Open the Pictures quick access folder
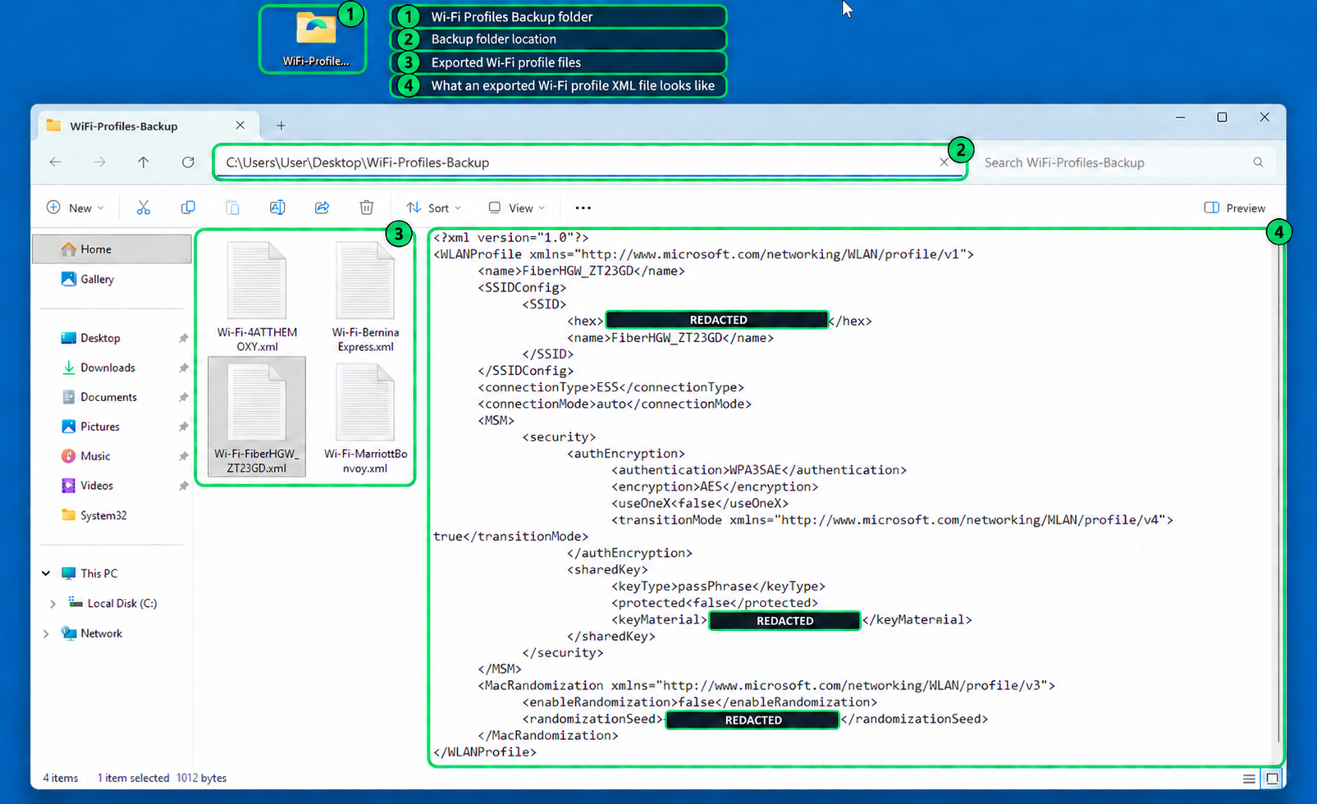1317x804 pixels. pyautogui.click(x=90, y=427)
